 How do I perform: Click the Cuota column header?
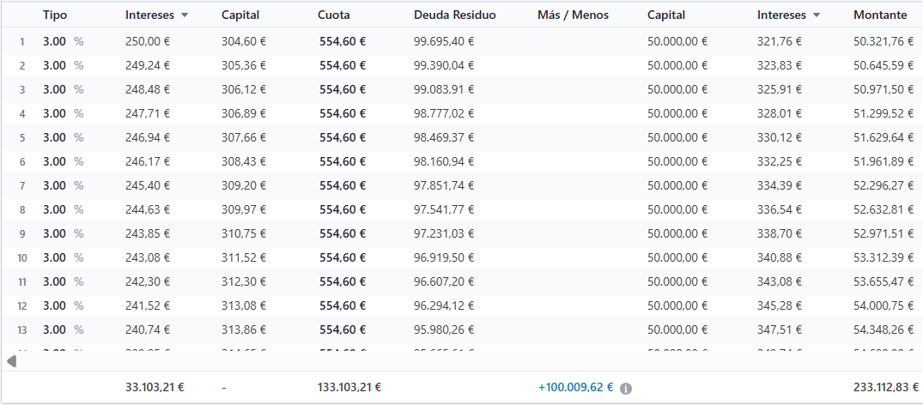point(332,15)
